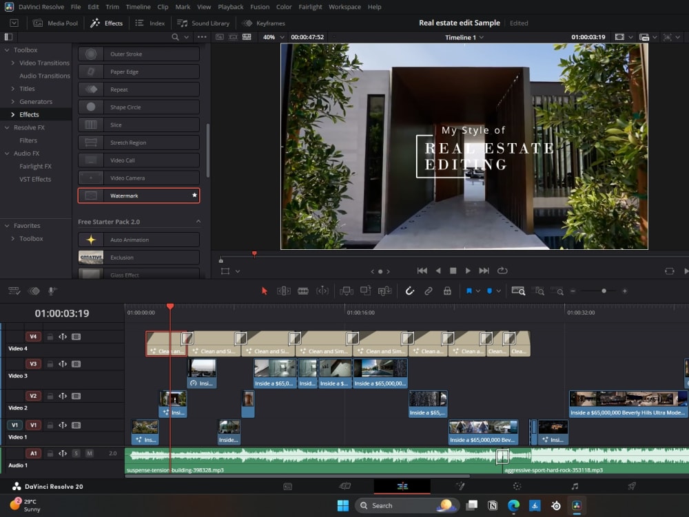Viewport: 689px width, 517px height.
Task: Open Timeline View Options icon
Action: click(14, 291)
